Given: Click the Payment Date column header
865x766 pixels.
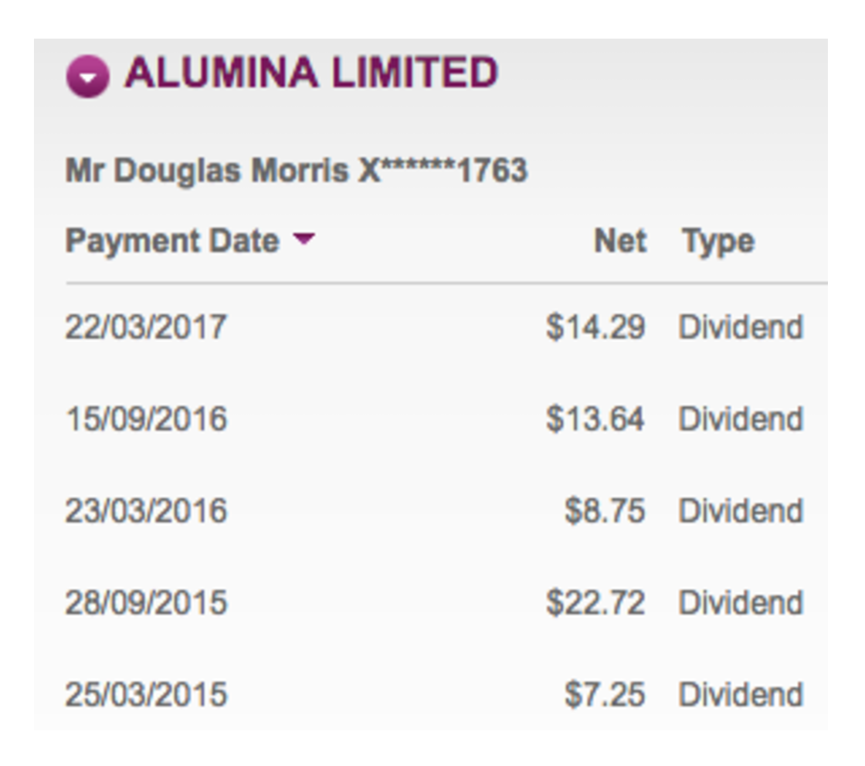Looking at the screenshot, I should (x=178, y=240).
